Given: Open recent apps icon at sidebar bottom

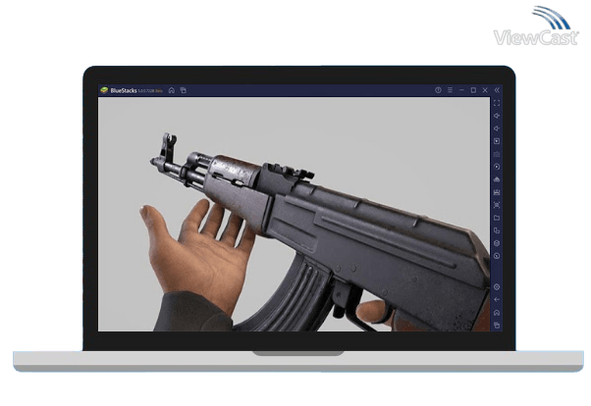Looking at the screenshot, I should [x=497, y=325].
